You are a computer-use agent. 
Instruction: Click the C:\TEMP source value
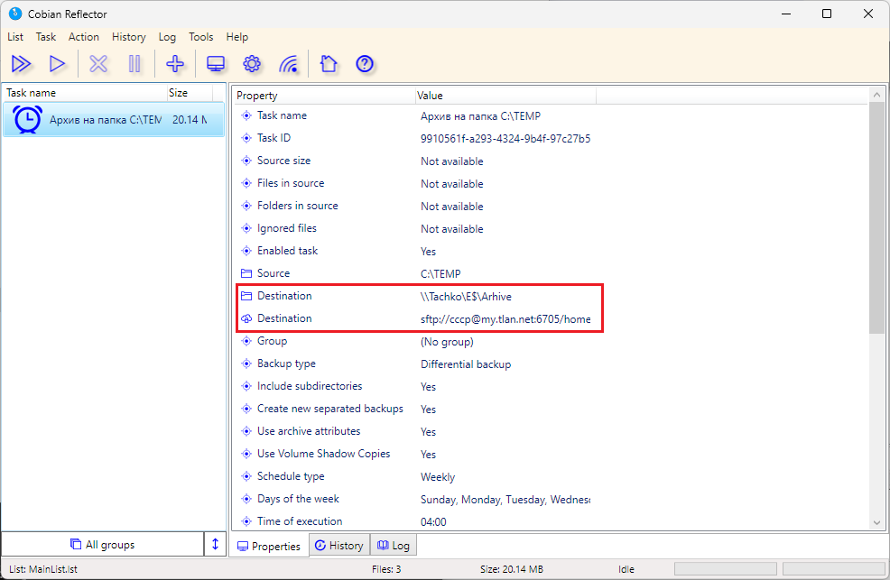point(440,274)
